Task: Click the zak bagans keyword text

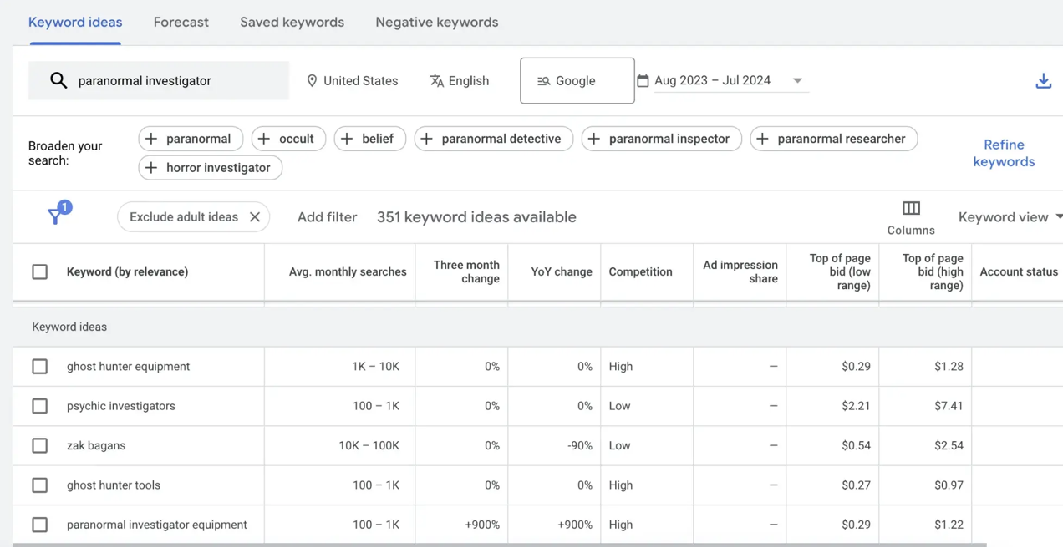Action: coord(96,445)
